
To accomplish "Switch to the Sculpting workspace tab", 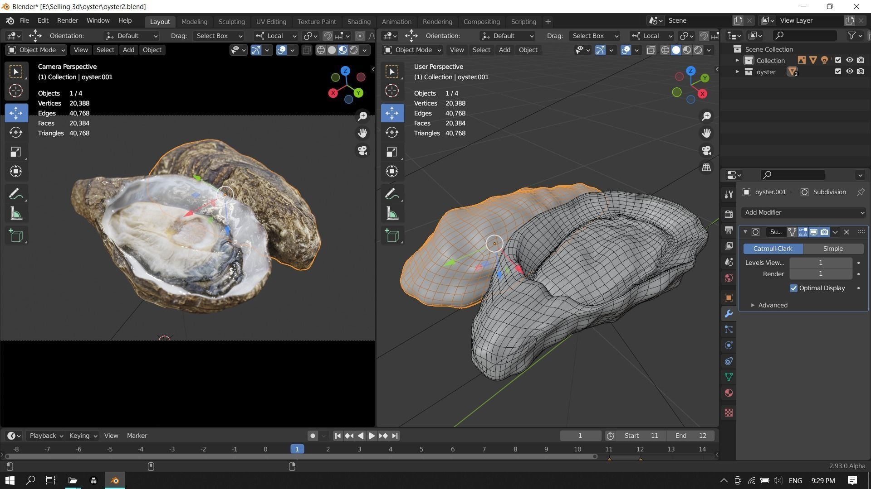I will pos(231,22).
